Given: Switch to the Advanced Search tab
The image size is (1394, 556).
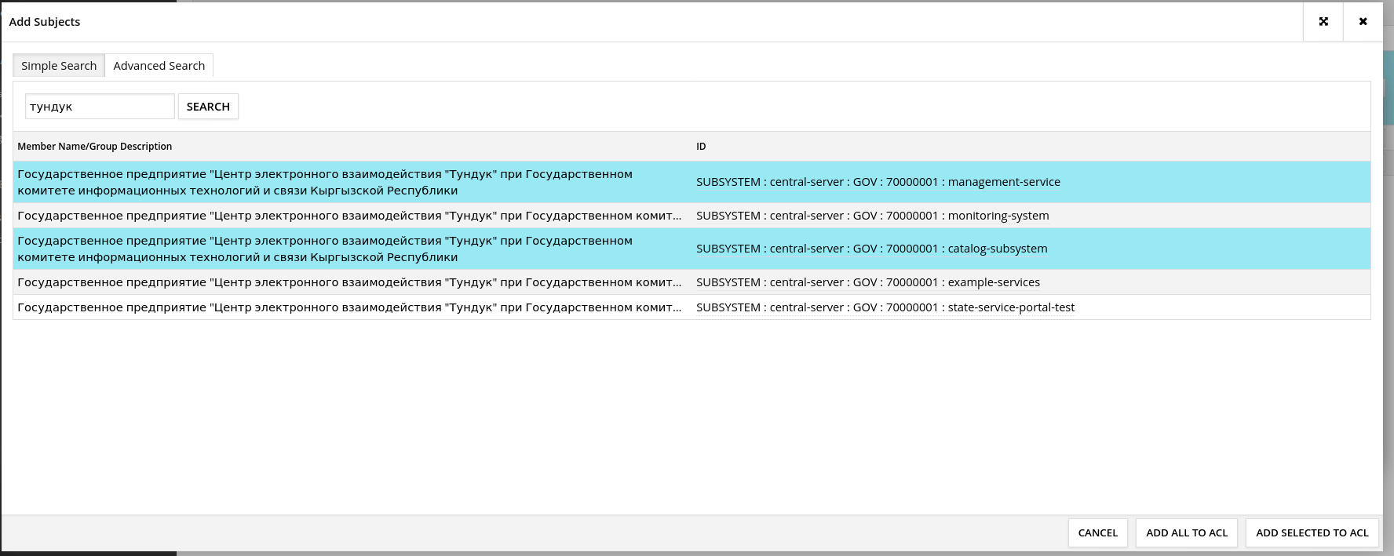Looking at the screenshot, I should [x=159, y=66].
